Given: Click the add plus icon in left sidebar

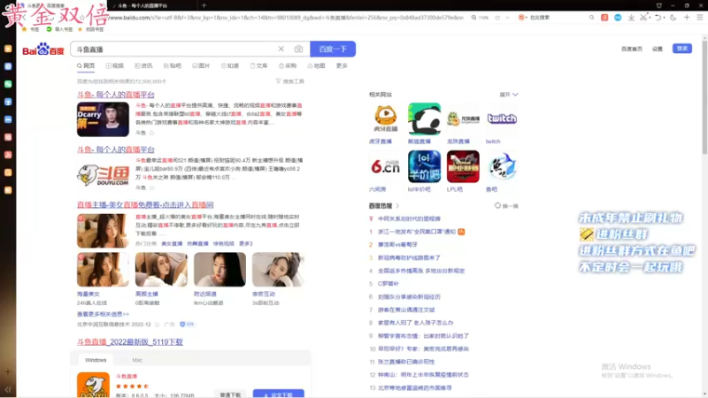Looking at the screenshot, I should (x=8, y=371).
